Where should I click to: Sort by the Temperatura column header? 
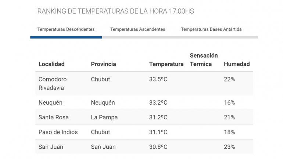166,64
